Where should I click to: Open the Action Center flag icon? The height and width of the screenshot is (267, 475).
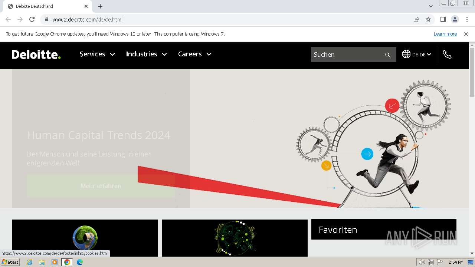(440, 262)
